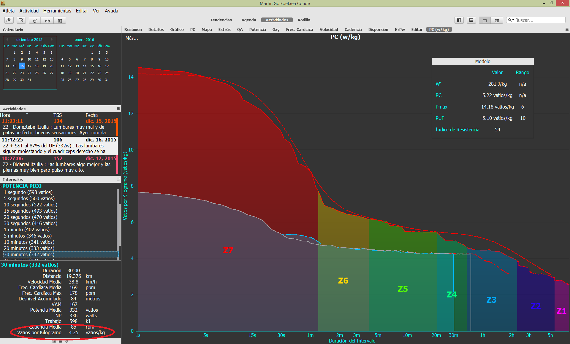Screen dimensions: 570x344
Task: Click the Más... chart settings link
Action: point(132,38)
